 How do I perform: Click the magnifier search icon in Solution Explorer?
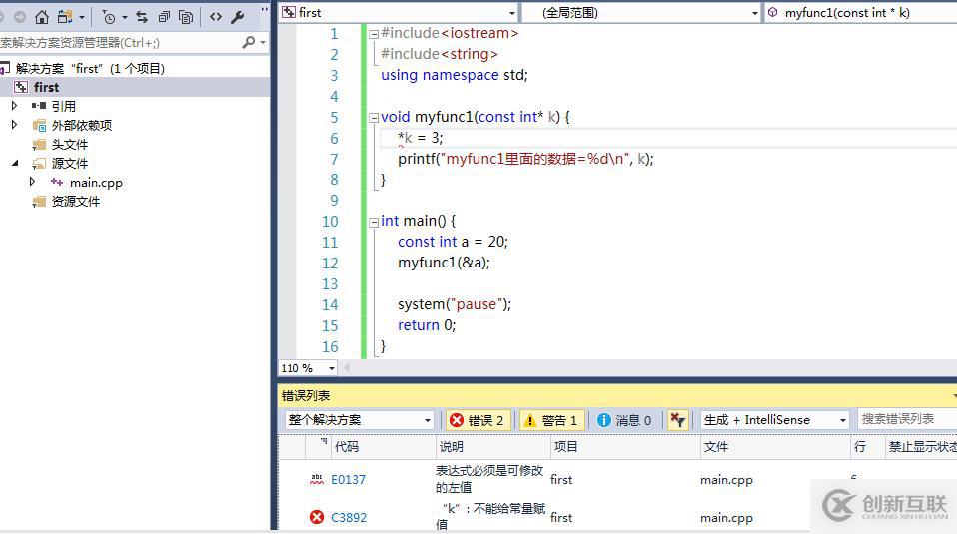249,42
